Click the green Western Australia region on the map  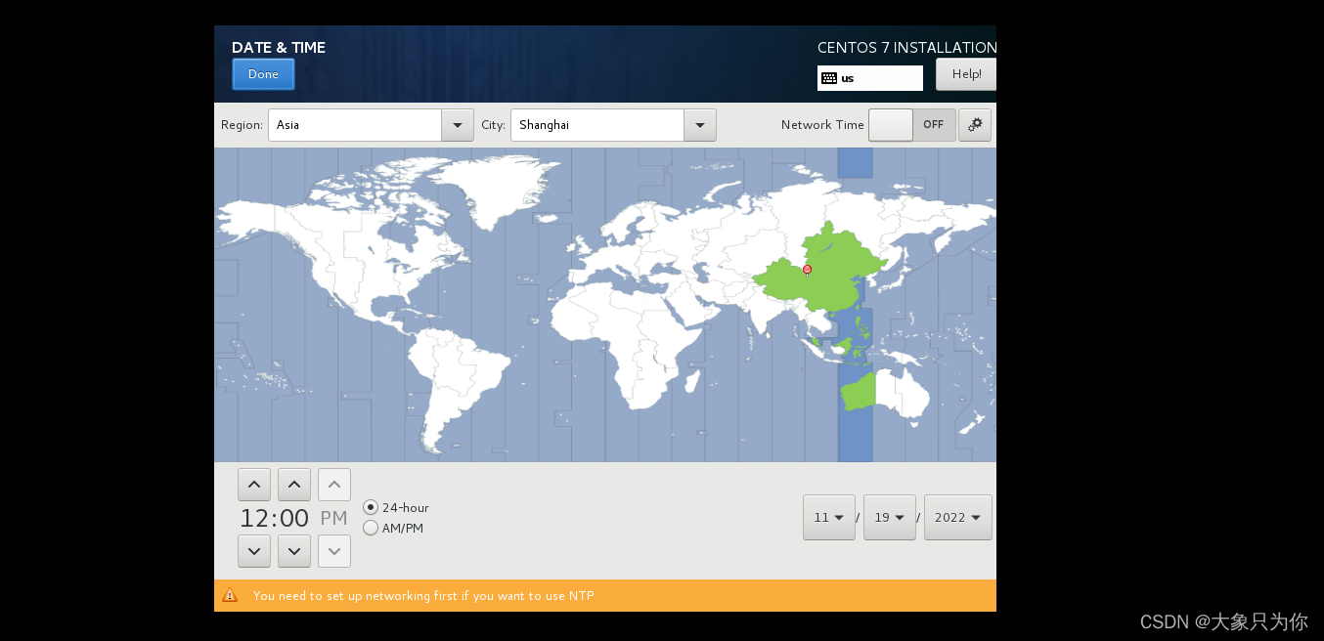858,392
